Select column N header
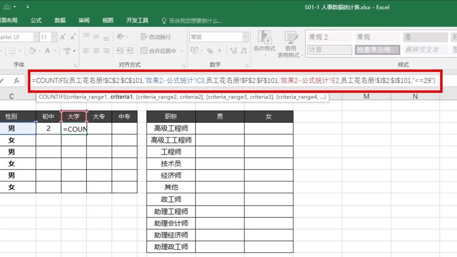 pyautogui.click(x=415, y=97)
